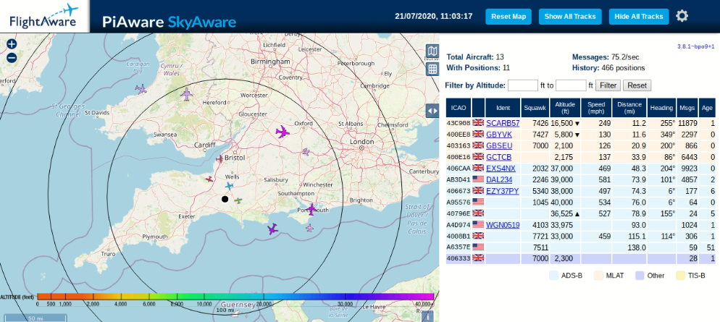720x322 pixels.
Task: Zoom out on the map
Action: (x=12, y=58)
